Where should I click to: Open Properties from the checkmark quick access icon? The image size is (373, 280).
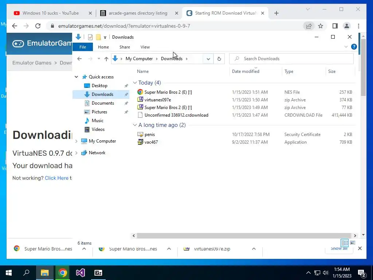(90, 37)
